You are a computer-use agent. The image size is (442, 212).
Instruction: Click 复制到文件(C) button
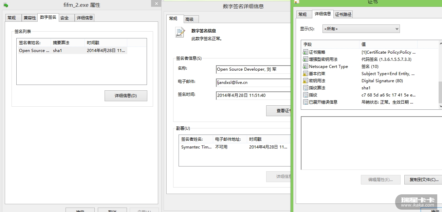point(423,180)
